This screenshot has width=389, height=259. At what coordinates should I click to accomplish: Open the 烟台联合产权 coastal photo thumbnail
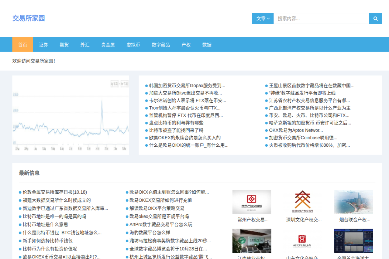tap(354, 202)
